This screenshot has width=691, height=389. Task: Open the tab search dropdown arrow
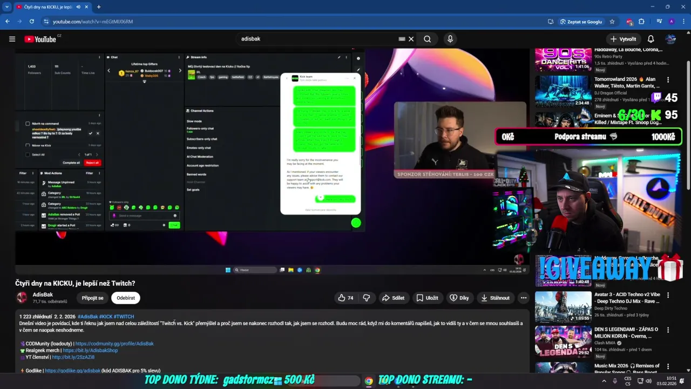point(6,7)
